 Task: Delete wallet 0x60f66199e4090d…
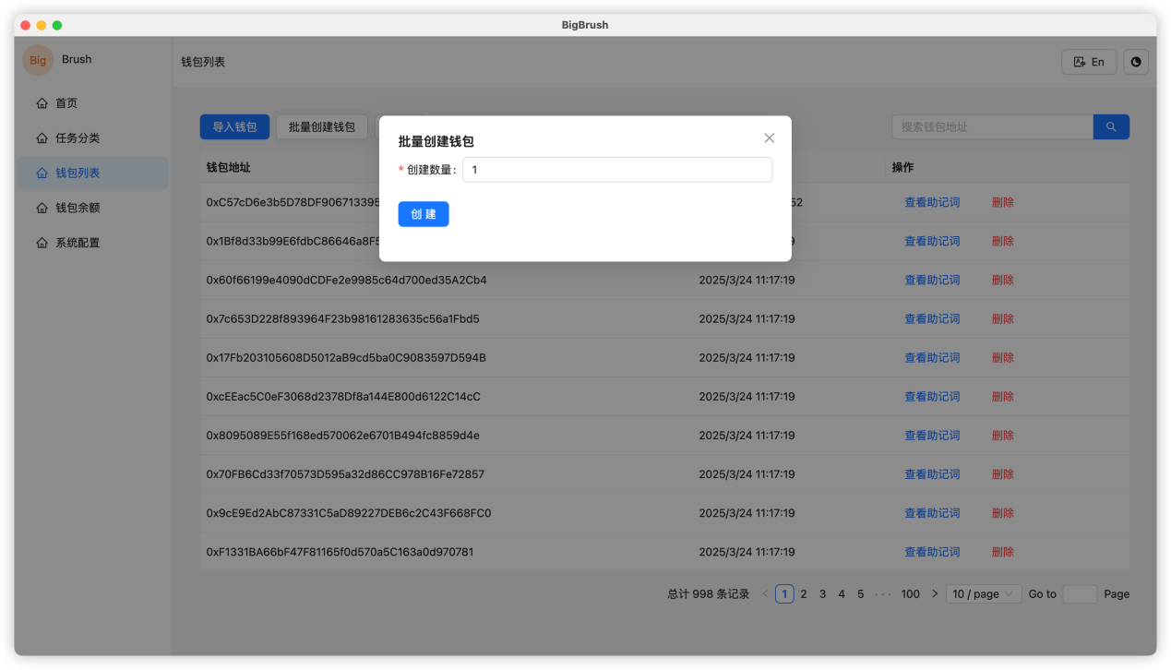tap(1002, 280)
